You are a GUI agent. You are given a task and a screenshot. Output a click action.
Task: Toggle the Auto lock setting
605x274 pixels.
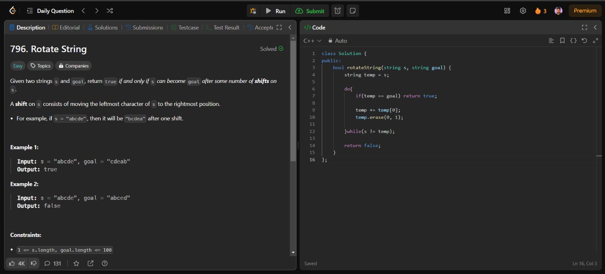(338, 41)
